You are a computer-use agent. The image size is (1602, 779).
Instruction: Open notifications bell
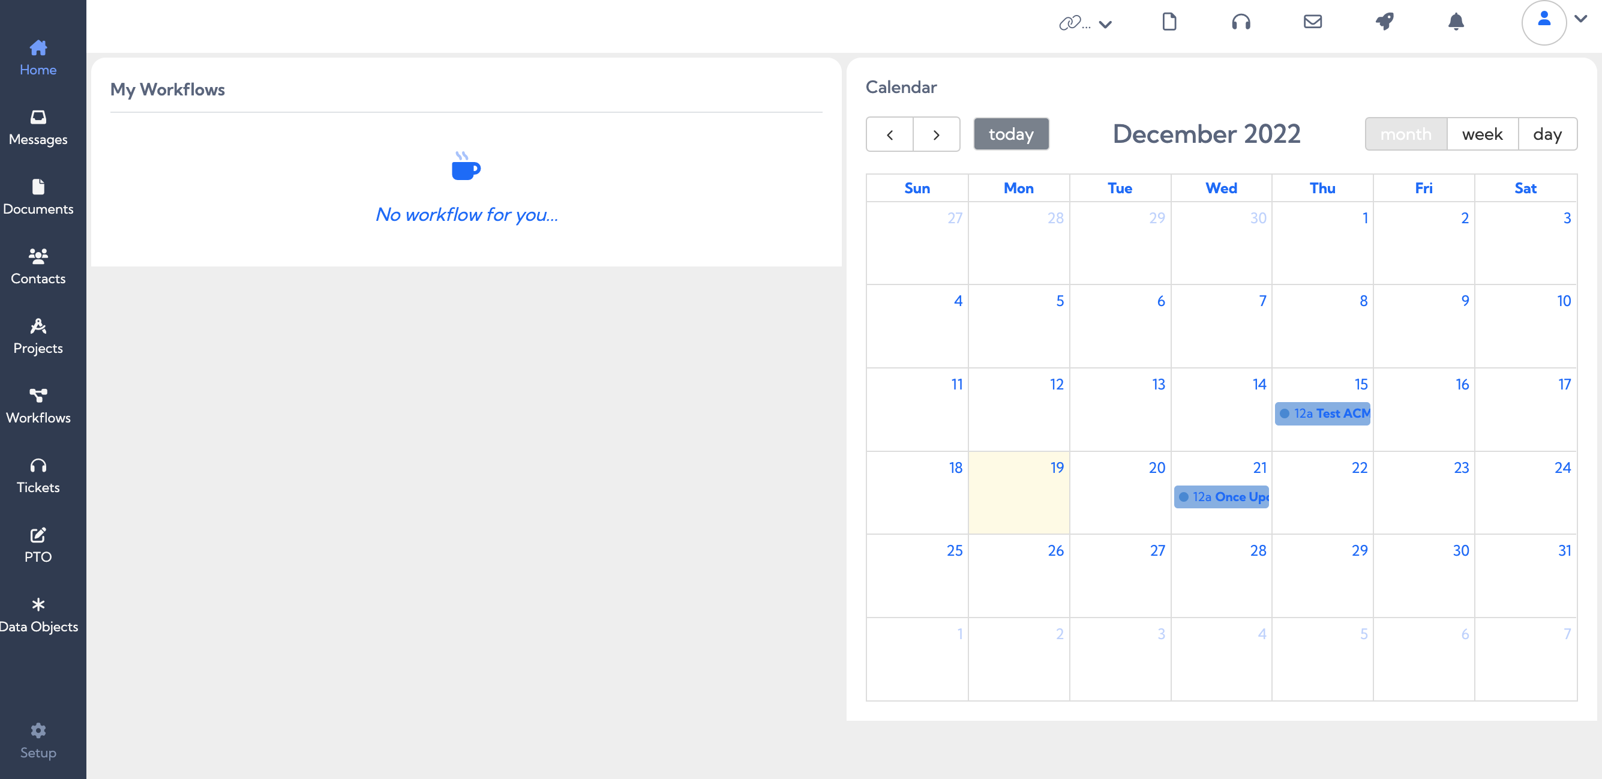1456,22
